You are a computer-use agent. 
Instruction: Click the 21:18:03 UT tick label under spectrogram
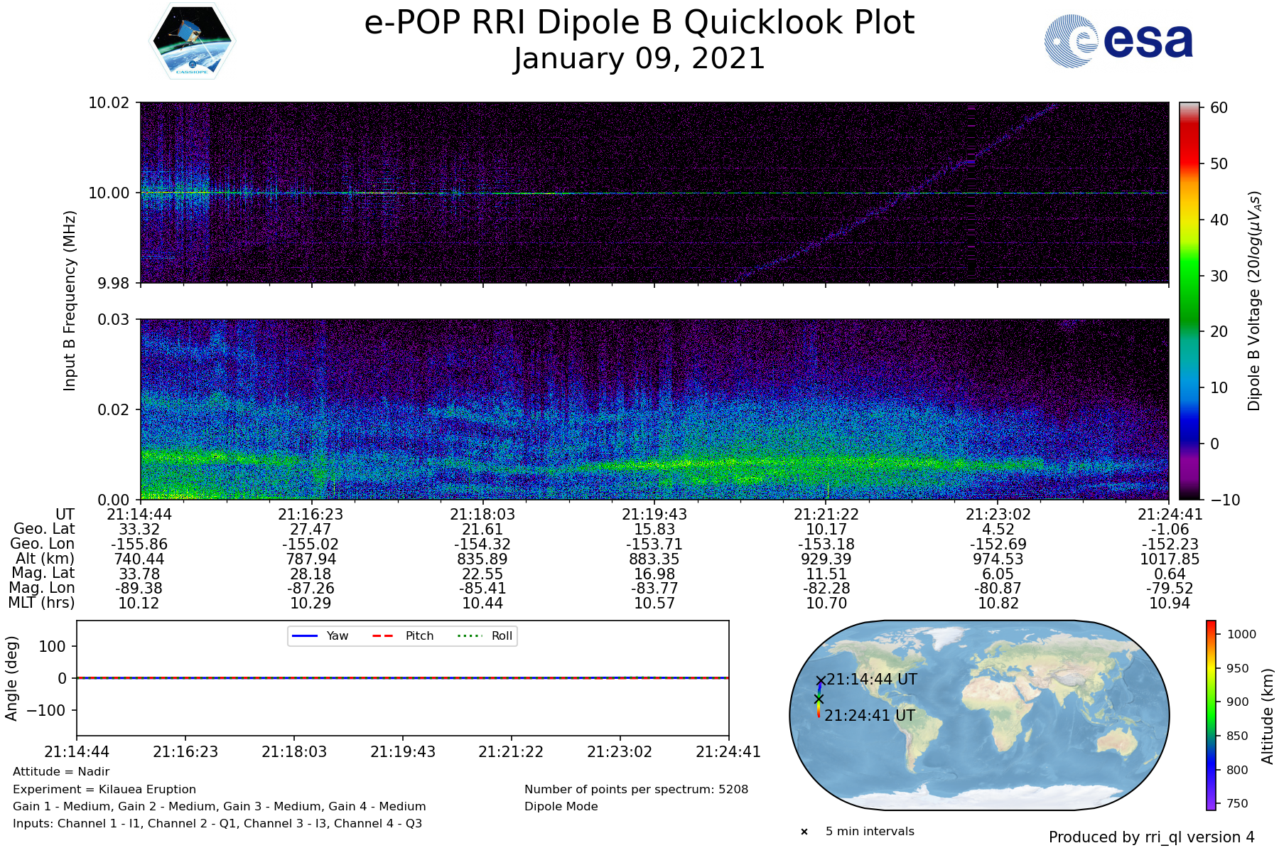(x=482, y=515)
